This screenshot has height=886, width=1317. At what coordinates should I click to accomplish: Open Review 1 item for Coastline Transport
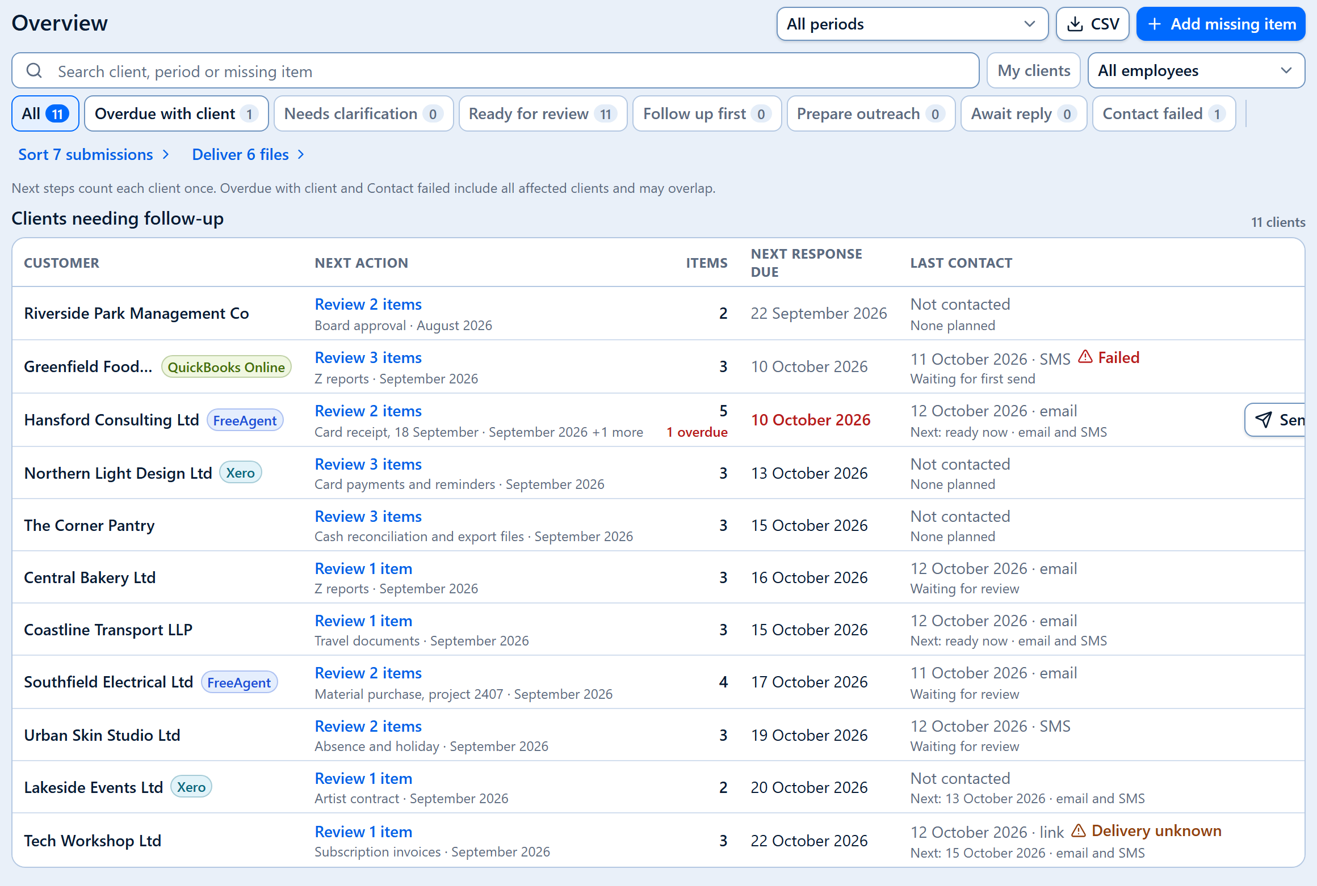point(363,621)
